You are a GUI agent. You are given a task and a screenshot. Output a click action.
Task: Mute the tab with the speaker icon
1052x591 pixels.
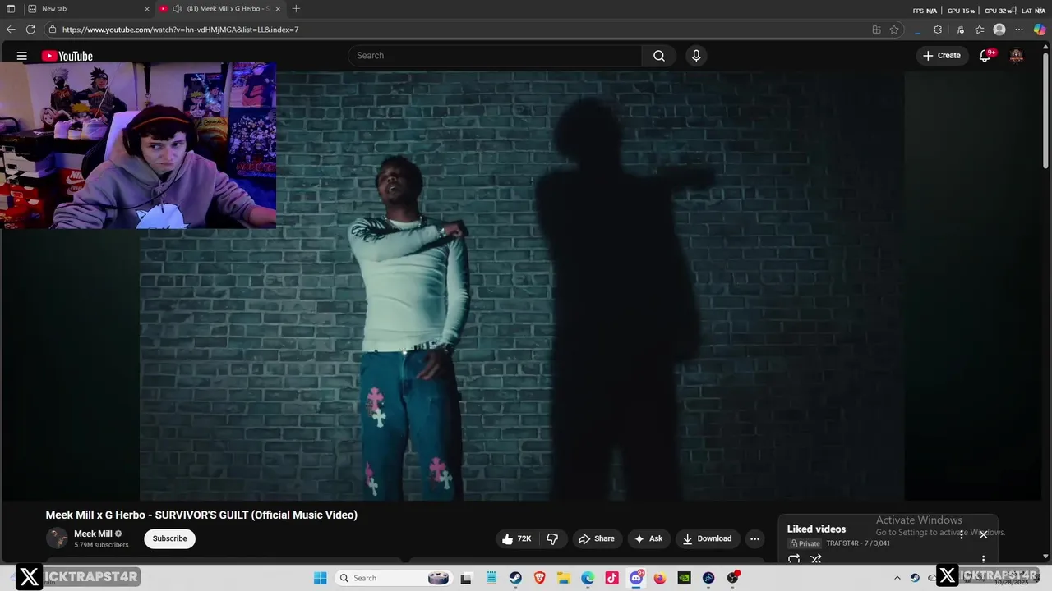pos(178,9)
